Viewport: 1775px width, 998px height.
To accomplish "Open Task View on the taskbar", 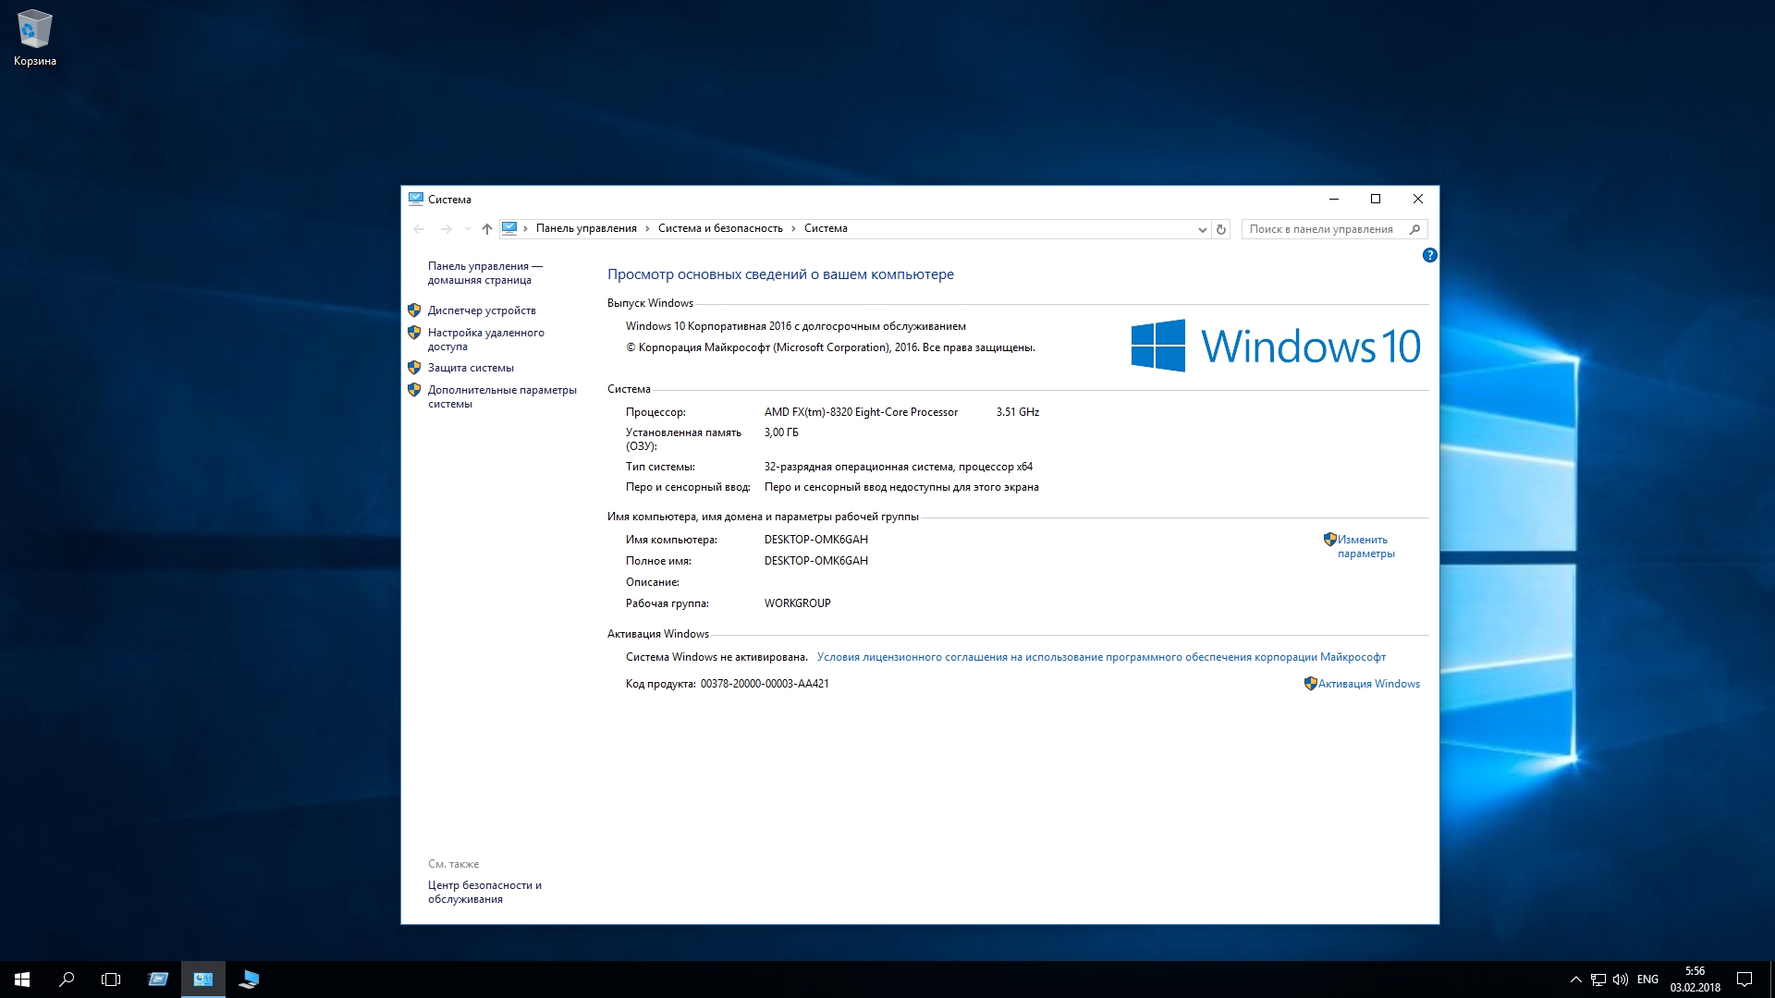I will point(111,980).
